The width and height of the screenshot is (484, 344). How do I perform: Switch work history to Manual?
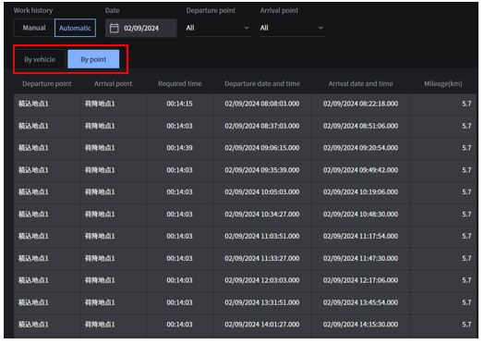[x=34, y=28]
